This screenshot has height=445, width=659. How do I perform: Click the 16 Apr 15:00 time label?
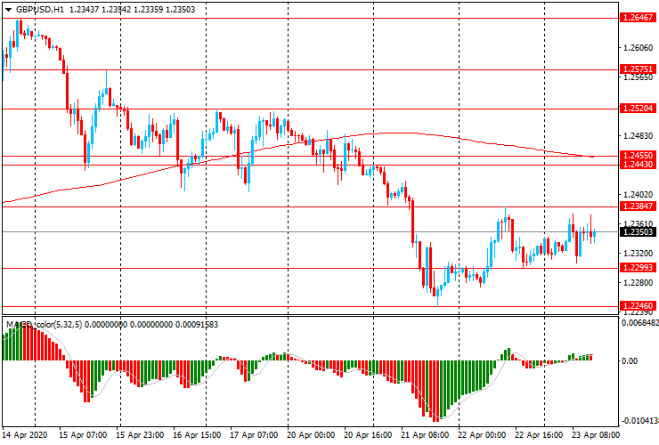pos(197,435)
